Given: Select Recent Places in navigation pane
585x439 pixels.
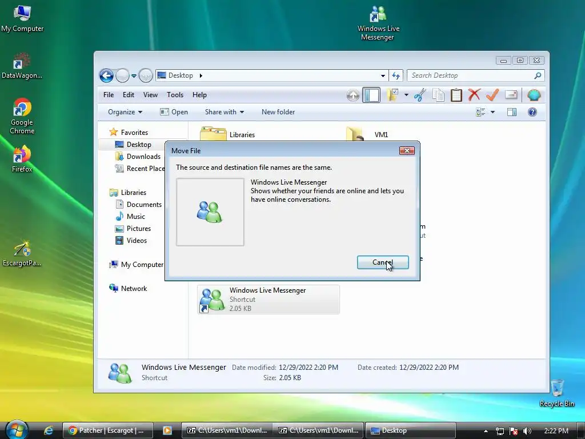Looking at the screenshot, I should [x=140, y=169].
